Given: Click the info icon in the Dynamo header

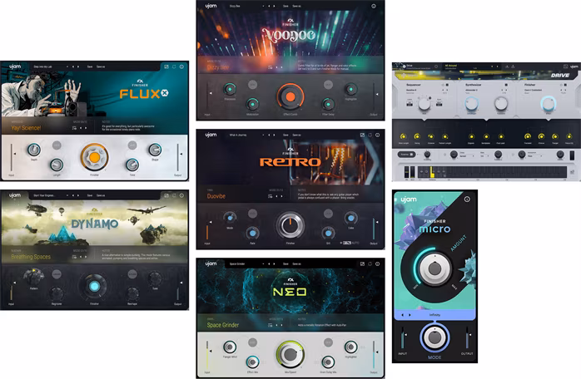Looking at the screenshot, I should tap(181, 195).
